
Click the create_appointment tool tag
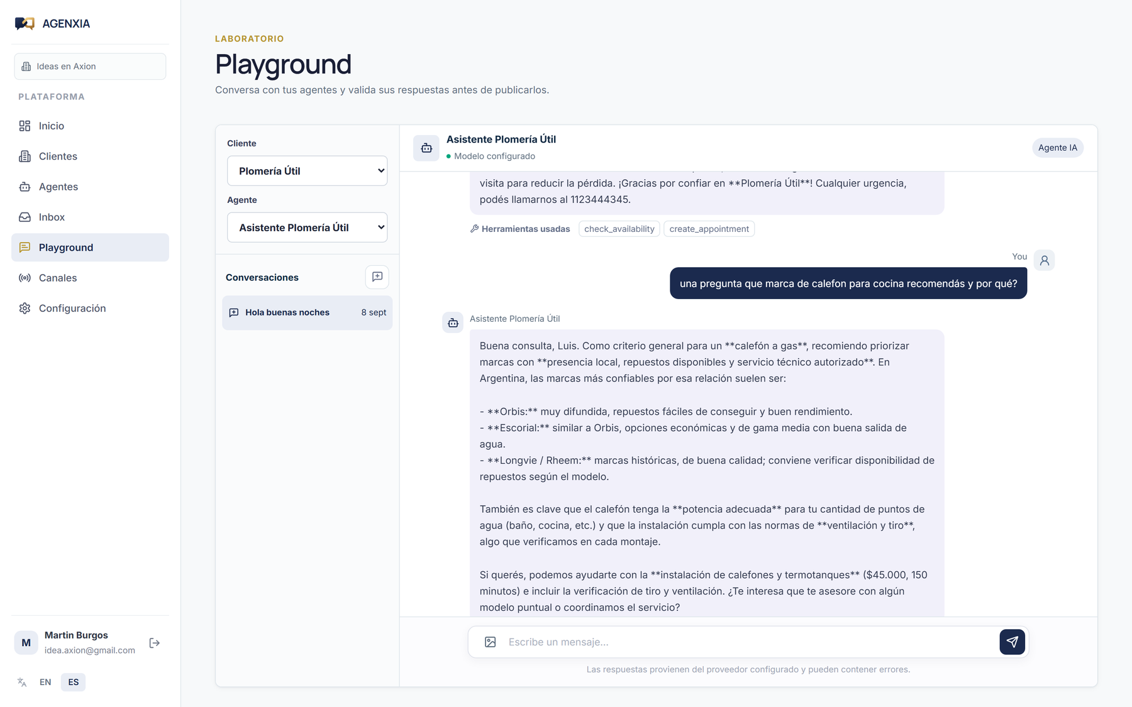point(709,229)
